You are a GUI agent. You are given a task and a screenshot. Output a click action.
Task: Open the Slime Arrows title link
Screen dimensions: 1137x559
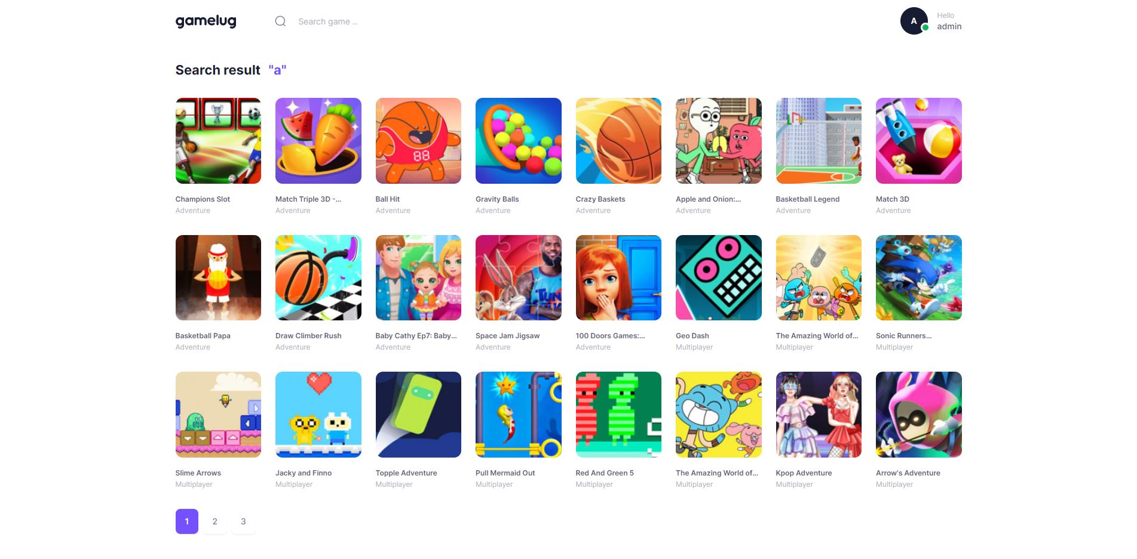[x=198, y=473]
